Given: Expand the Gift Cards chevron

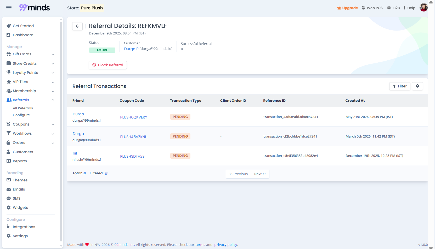Looking at the screenshot, I should 53,55.
